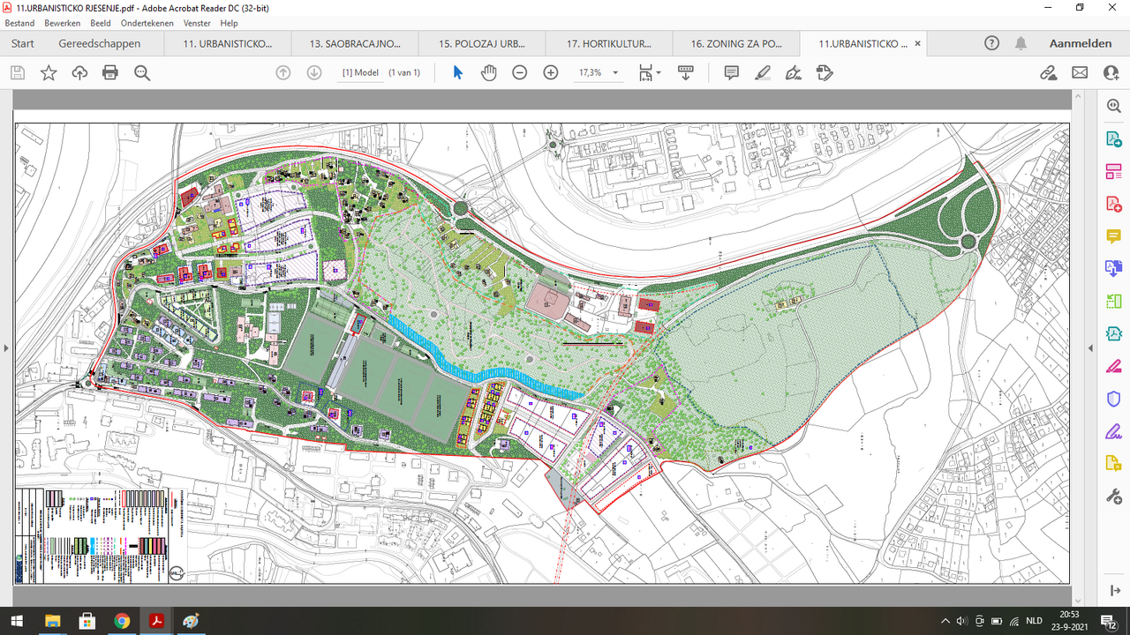The width and height of the screenshot is (1130, 635).
Task: Open the 17. HORTIKULTUR document tab
Action: [x=609, y=43]
